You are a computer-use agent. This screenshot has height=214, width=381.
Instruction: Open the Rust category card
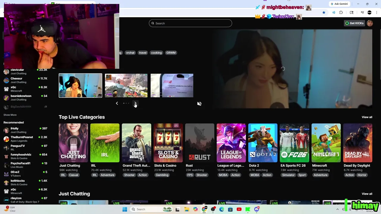coord(199,143)
